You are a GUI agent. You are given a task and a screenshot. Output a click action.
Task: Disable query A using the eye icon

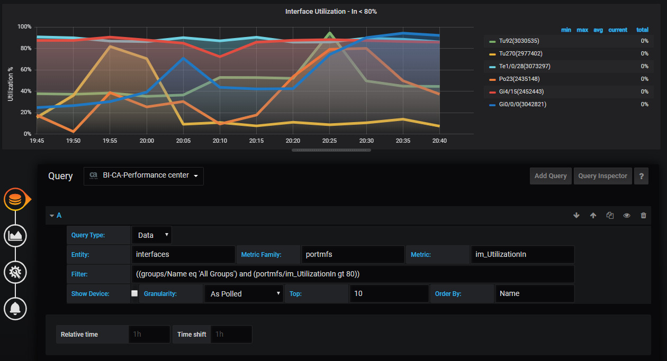tap(627, 215)
